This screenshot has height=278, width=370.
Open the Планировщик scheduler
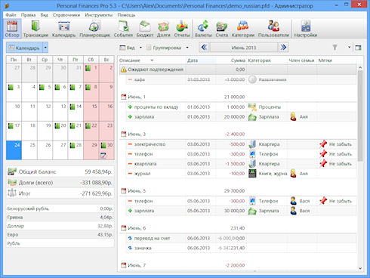pos(94,29)
